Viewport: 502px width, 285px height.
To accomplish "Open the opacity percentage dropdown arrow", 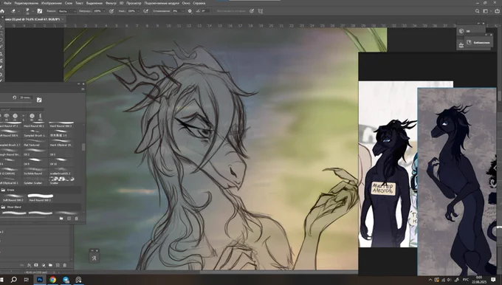I will [104, 11].
